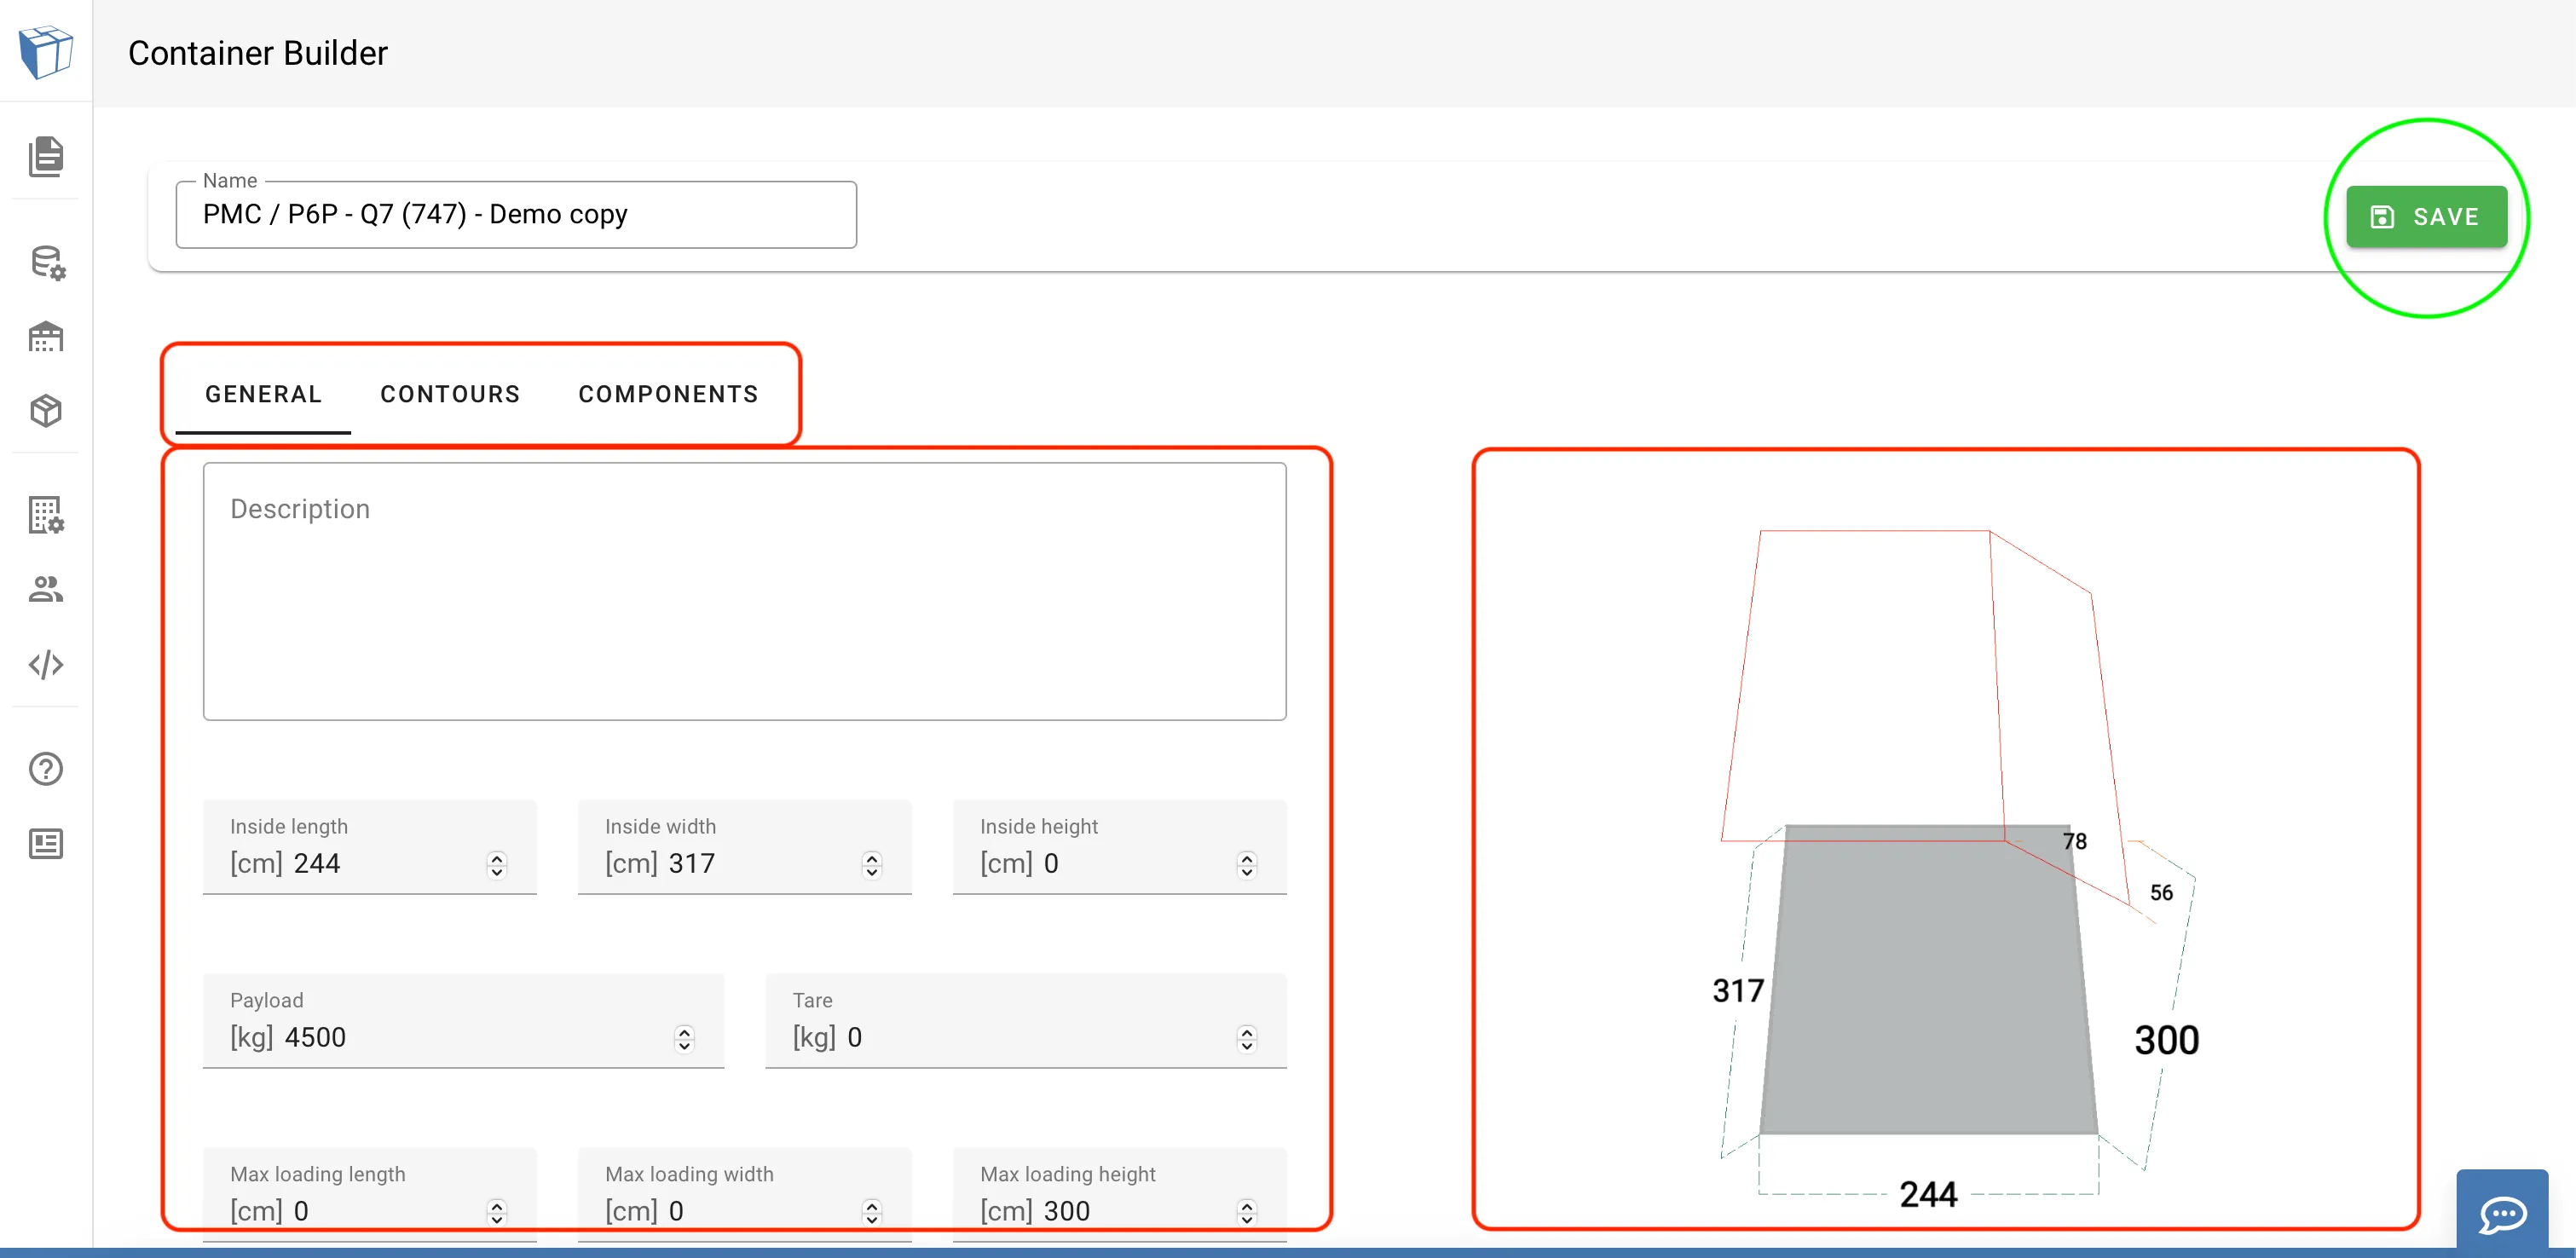Switch to the Contours tab
This screenshot has height=1258, width=2576.
click(450, 394)
